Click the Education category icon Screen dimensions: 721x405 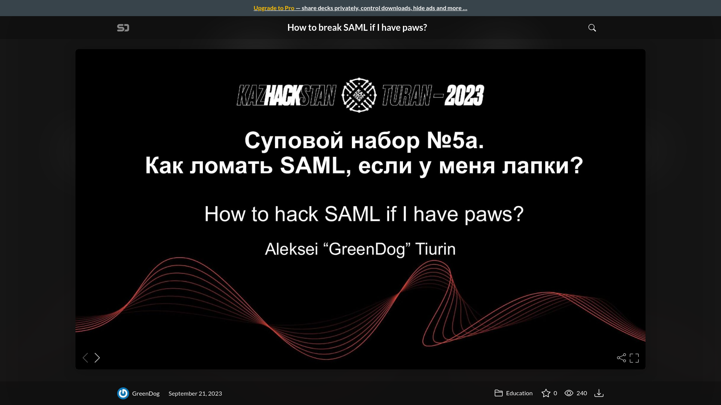tap(498, 393)
